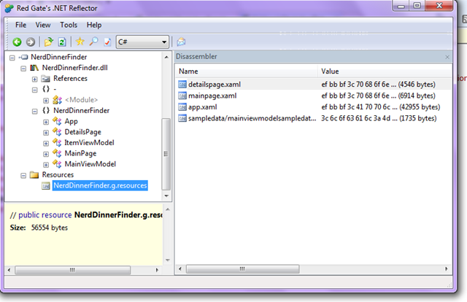Select the MainViewModel tree item label
467x302 pixels.
[90, 164]
